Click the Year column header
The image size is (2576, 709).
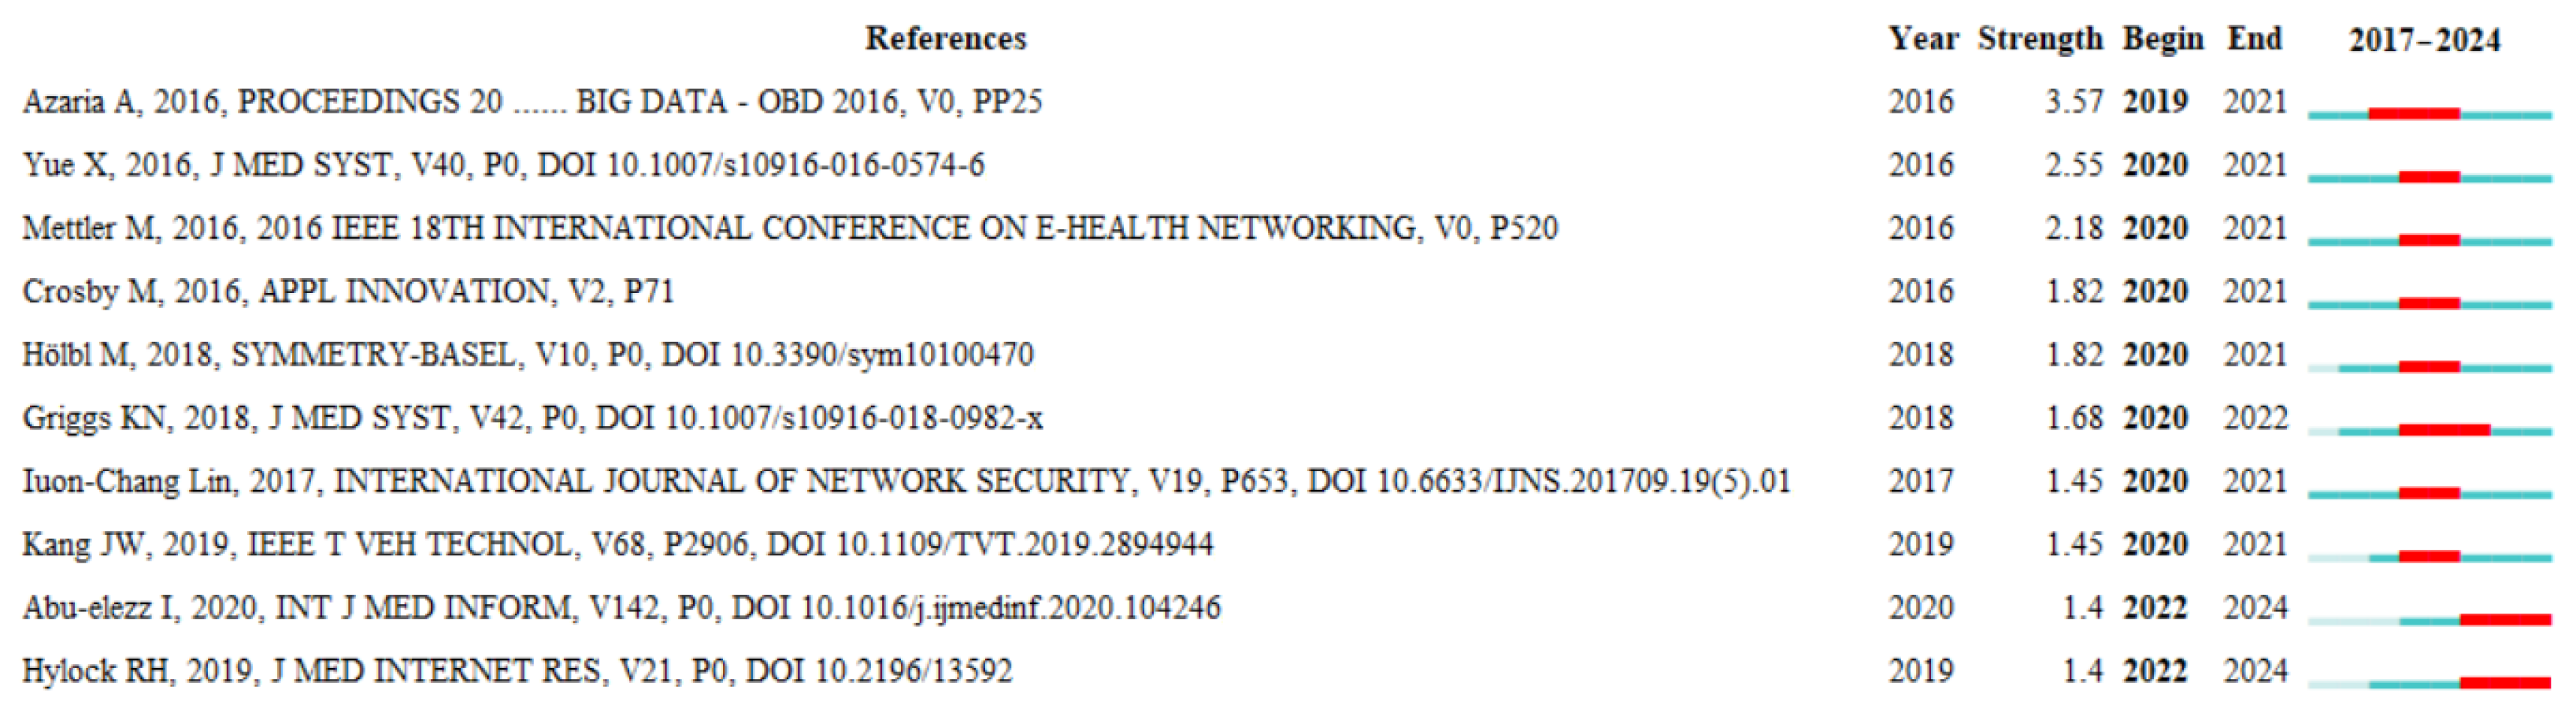pyautogui.click(x=1922, y=38)
